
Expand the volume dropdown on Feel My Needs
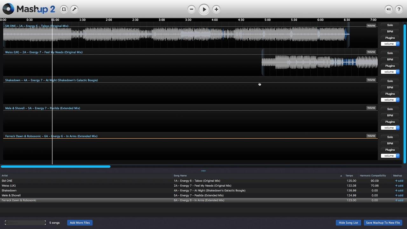pos(390,72)
